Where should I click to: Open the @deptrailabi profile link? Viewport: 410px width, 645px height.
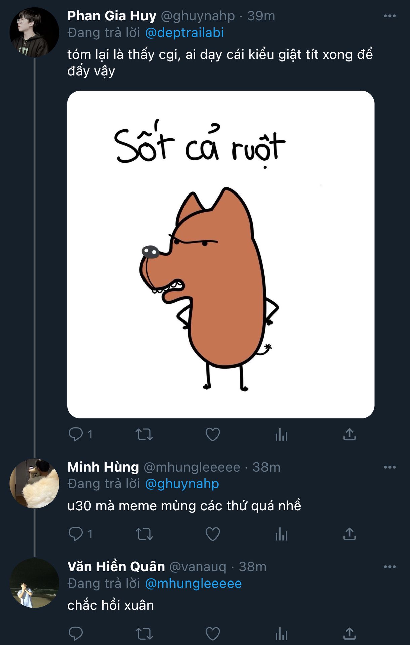184,33
